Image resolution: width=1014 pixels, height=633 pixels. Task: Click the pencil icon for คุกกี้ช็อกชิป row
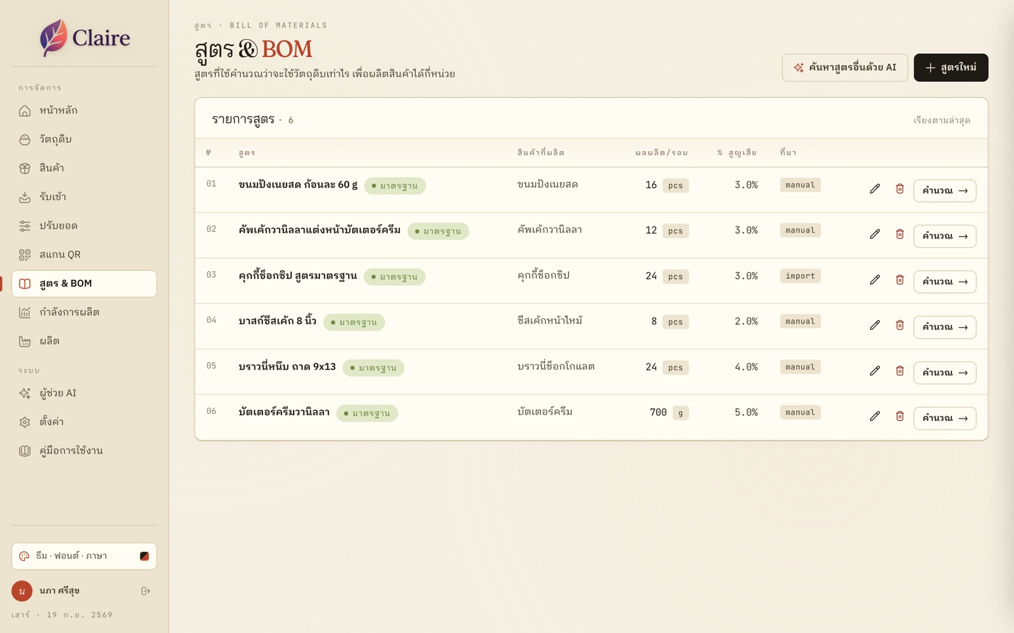(x=875, y=280)
